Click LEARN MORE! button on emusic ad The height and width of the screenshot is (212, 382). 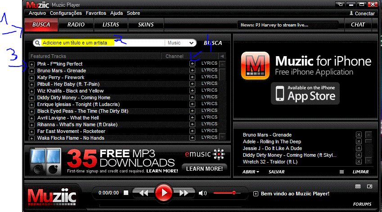click(204, 169)
